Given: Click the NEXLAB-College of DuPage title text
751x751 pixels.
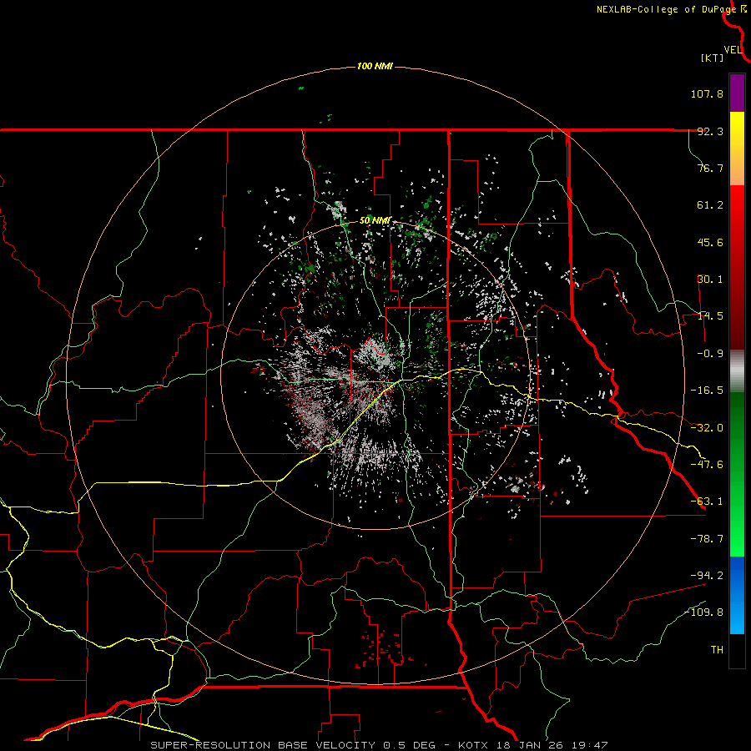Looking at the screenshot, I should 666,9.
